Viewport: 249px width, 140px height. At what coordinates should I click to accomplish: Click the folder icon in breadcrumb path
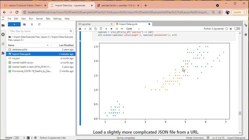coord(10,37)
